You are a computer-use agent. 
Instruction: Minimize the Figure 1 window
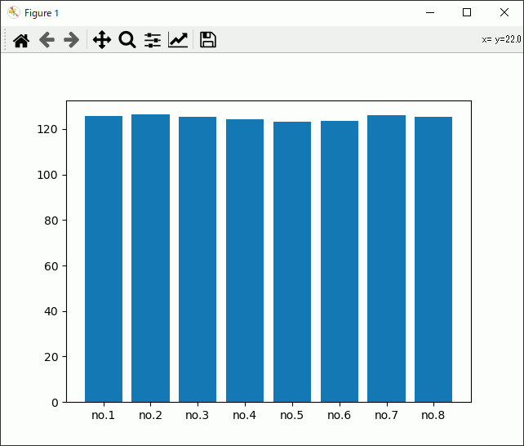(x=430, y=13)
